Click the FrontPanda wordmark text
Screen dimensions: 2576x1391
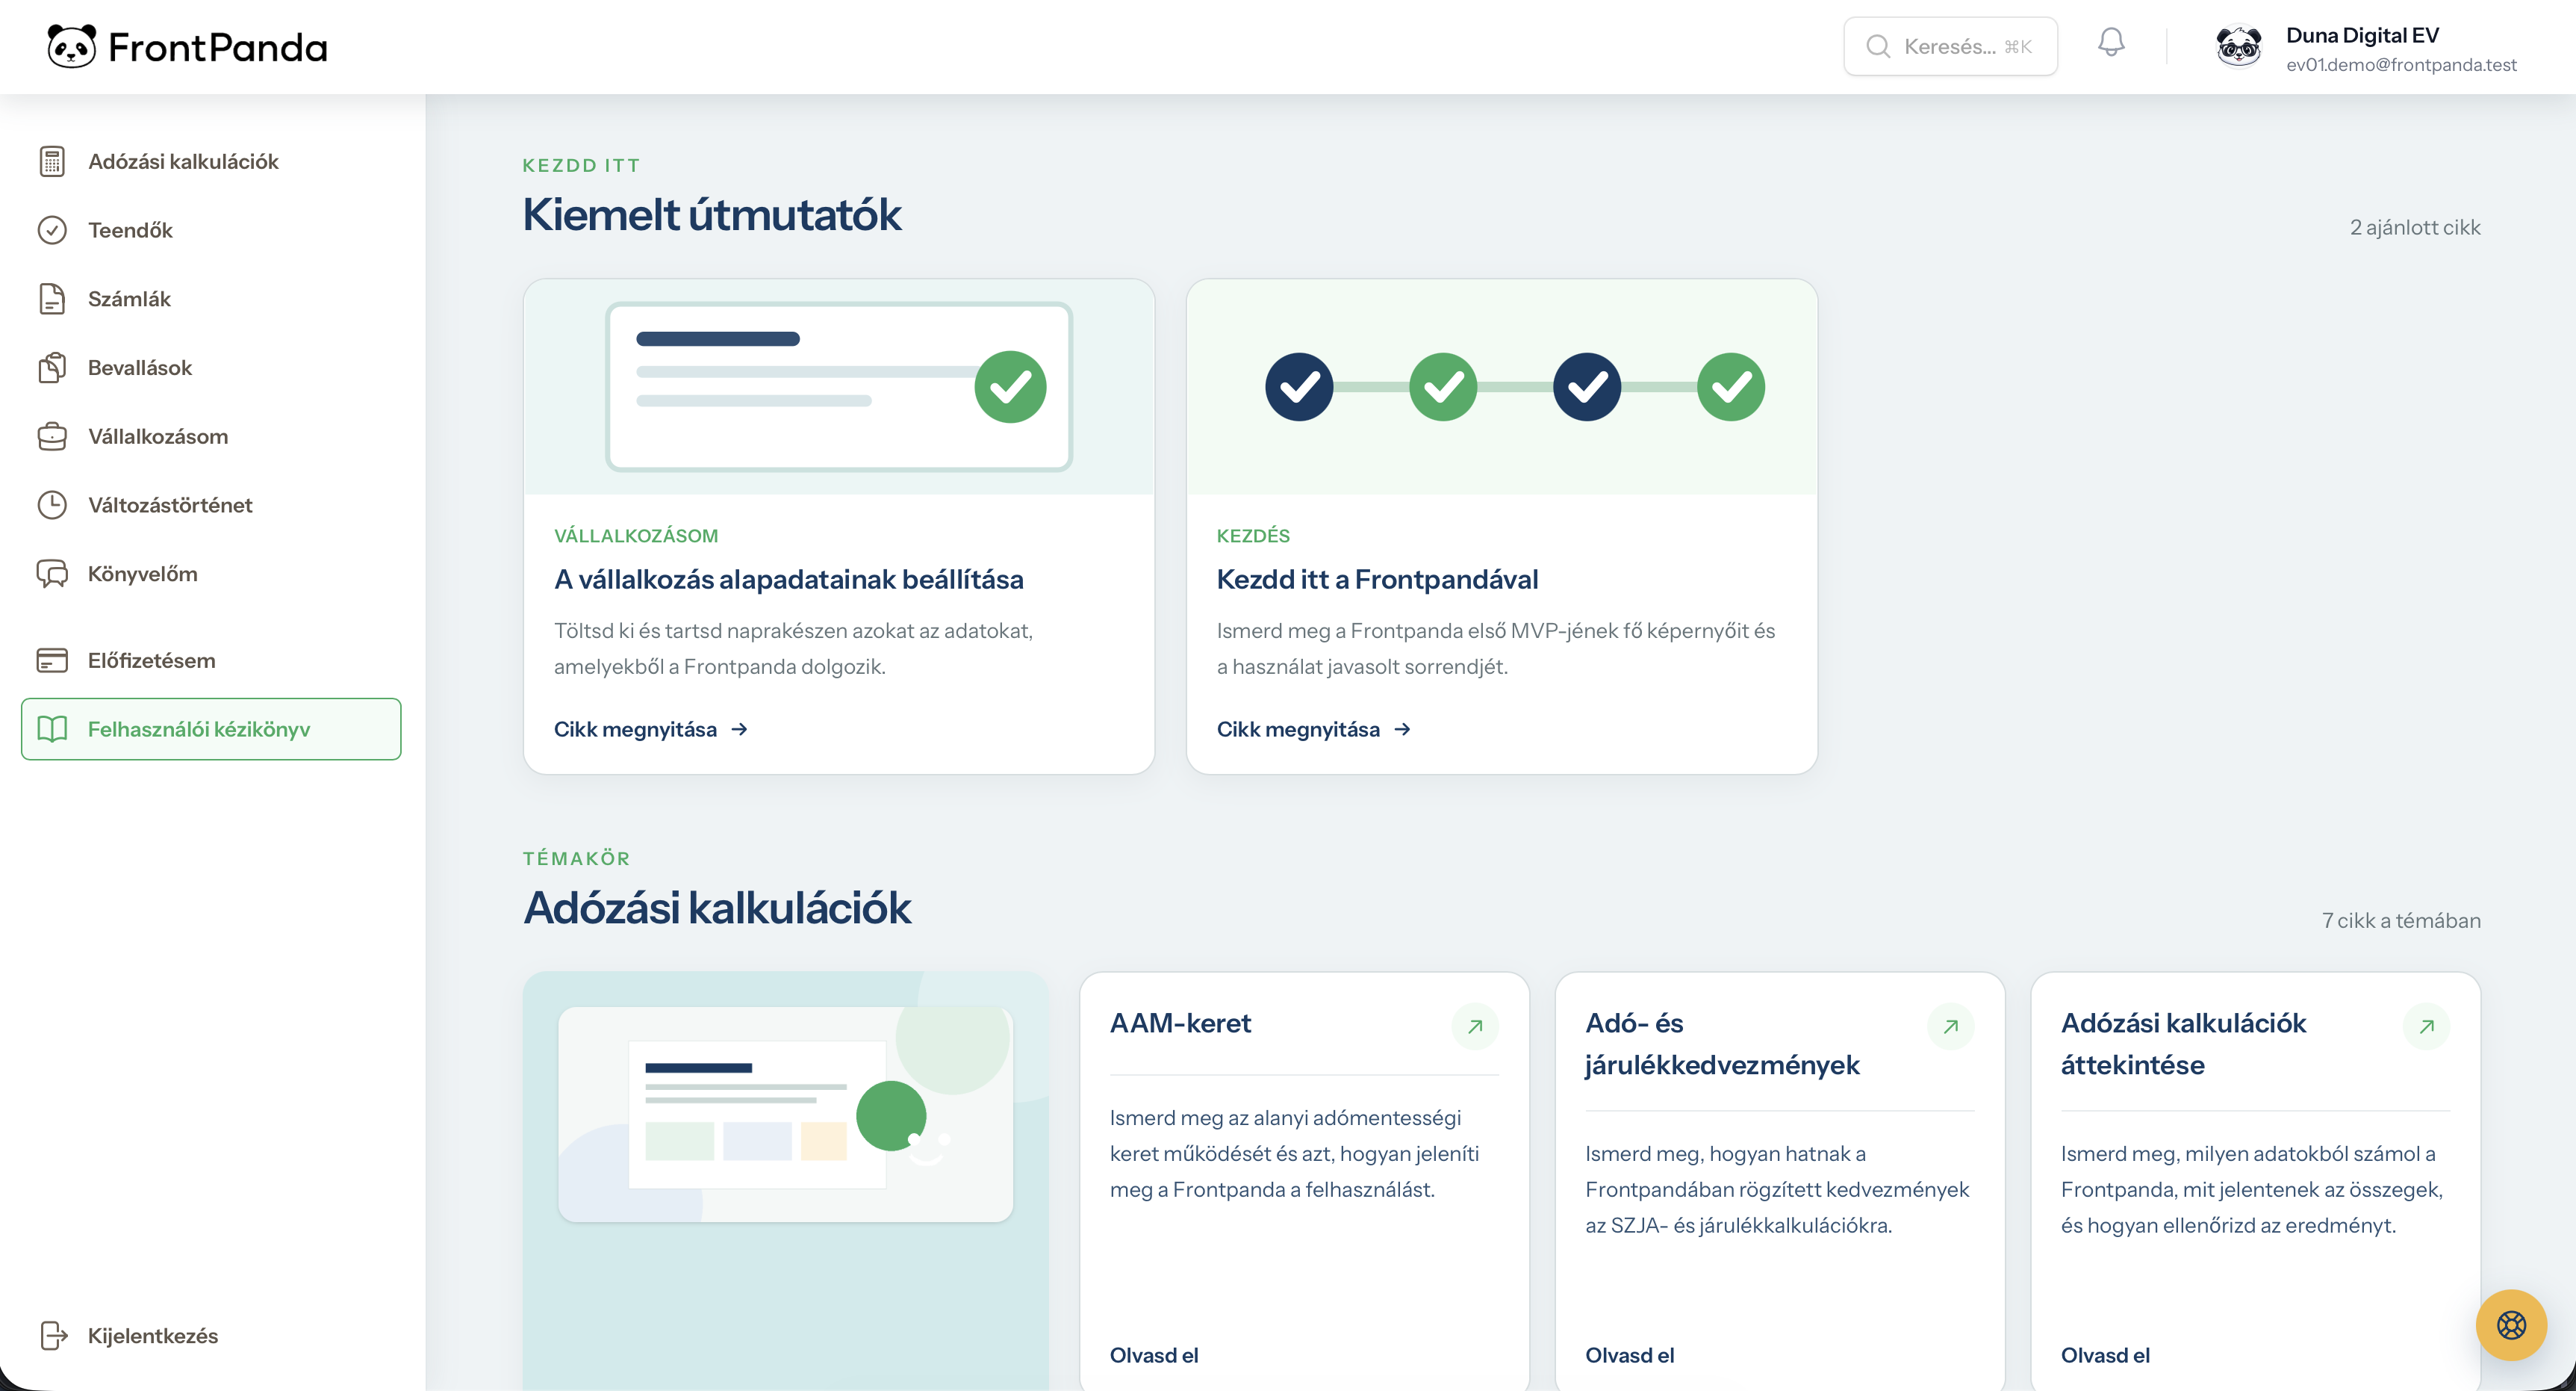pyautogui.click(x=218, y=47)
